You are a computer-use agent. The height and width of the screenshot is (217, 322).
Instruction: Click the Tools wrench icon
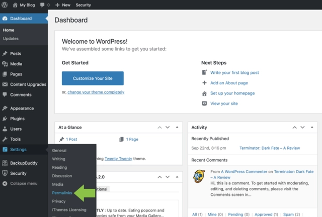(x=5, y=139)
